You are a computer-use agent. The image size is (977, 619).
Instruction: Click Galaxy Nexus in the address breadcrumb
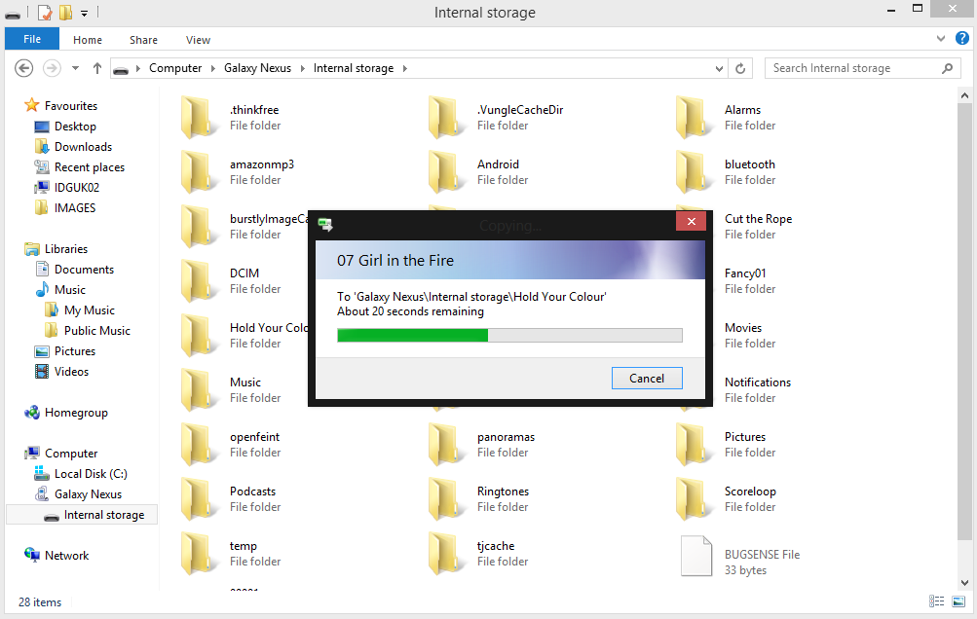(x=257, y=68)
